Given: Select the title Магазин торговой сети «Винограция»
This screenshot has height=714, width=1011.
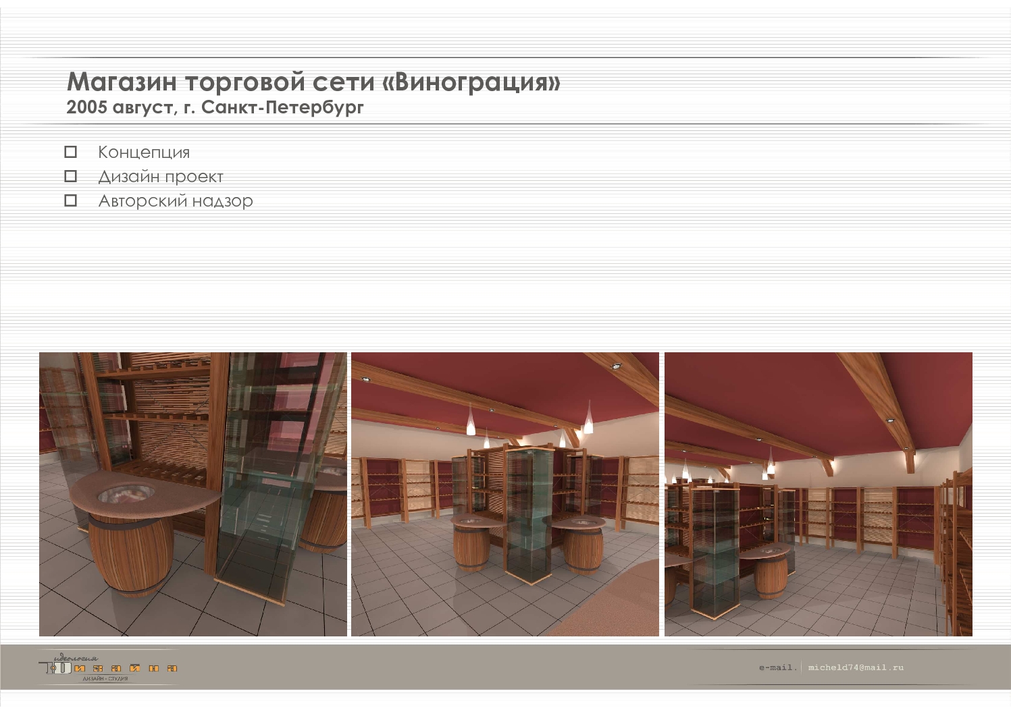Looking at the screenshot, I should click(x=313, y=82).
